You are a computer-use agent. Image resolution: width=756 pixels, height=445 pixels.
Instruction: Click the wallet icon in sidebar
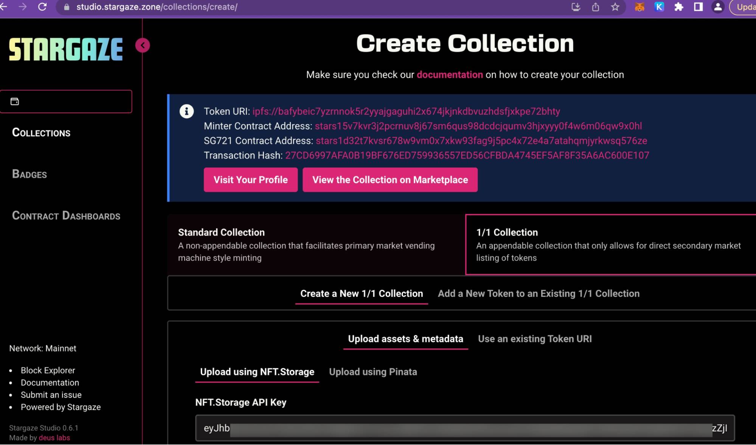[x=15, y=101]
